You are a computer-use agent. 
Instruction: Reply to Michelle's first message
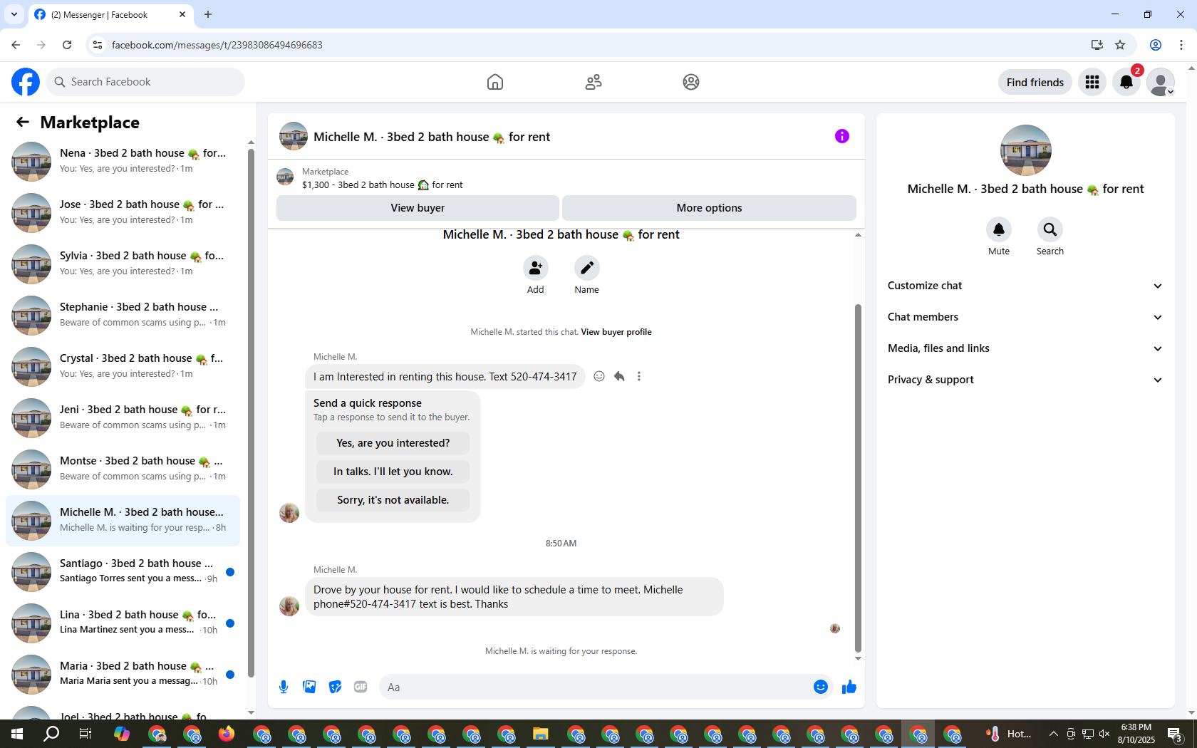[619, 376]
